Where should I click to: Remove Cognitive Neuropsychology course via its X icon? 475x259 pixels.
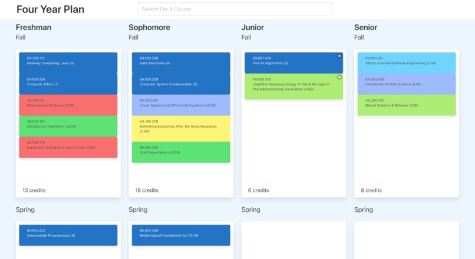point(339,77)
